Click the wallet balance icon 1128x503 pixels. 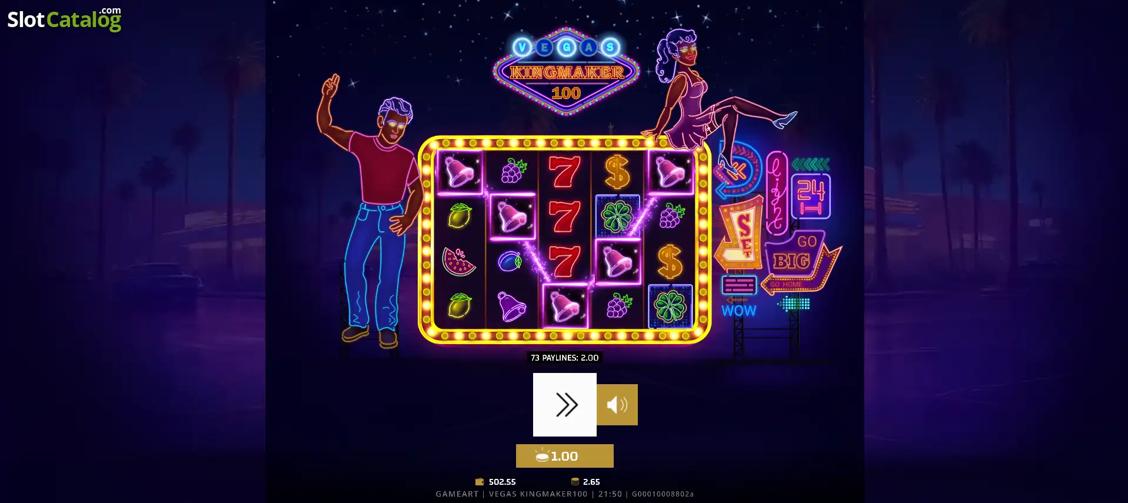click(x=479, y=482)
